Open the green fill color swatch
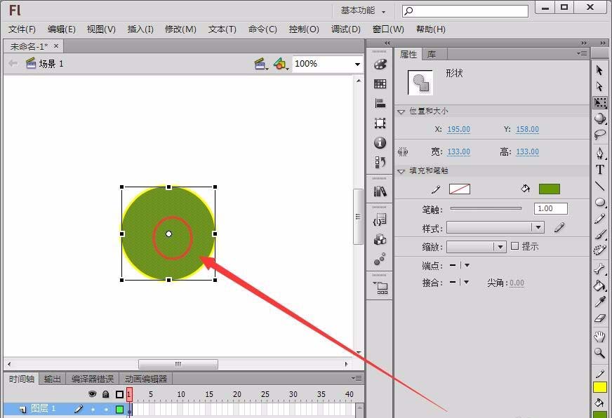The height and width of the screenshot is (418, 612). tap(549, 189)
